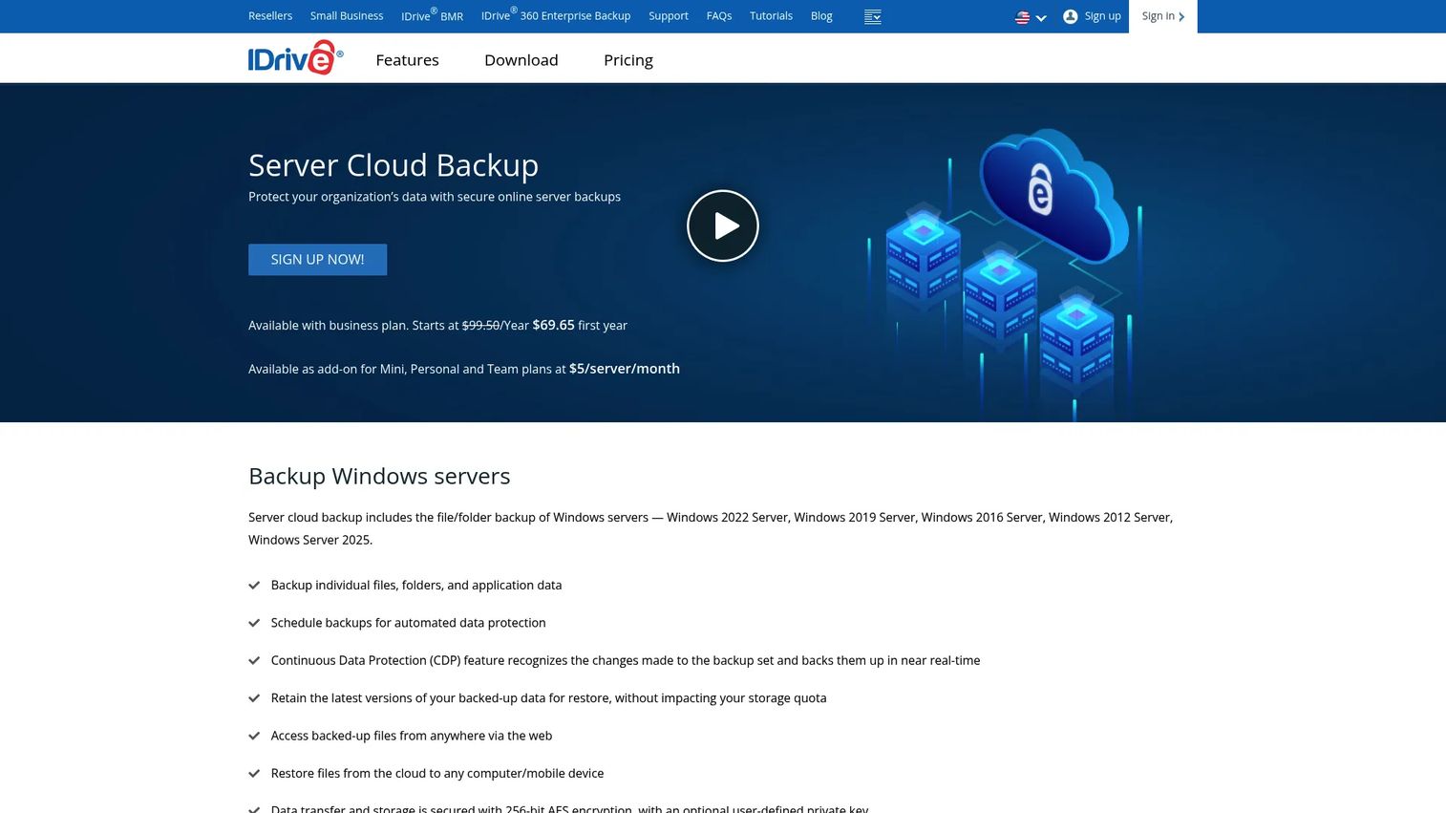Screen dimensions: 1446x813
Task: Open the Tutorials link
Action: click(771, 16)
